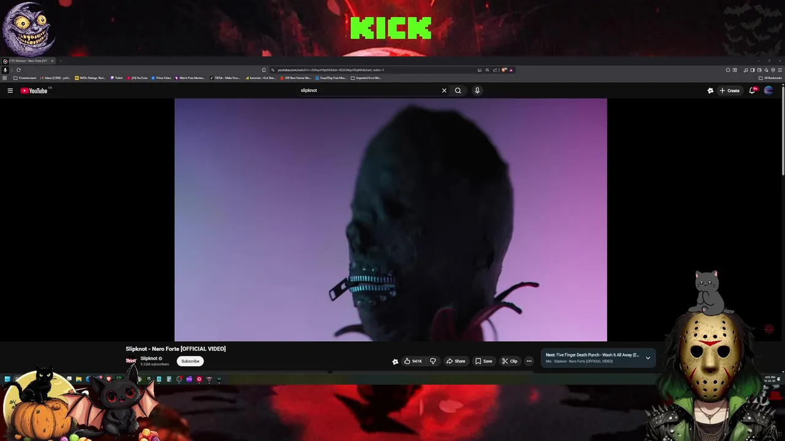Open the account avatar menu
785x441 pixels.
pos(768,91)
